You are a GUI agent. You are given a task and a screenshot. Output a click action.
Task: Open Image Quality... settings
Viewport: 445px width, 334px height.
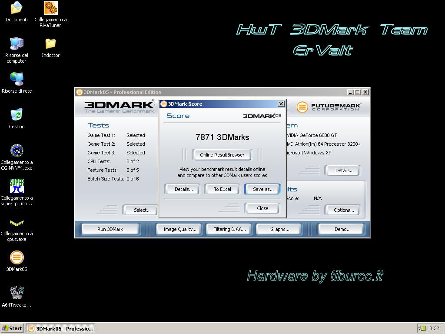[179, 229]
